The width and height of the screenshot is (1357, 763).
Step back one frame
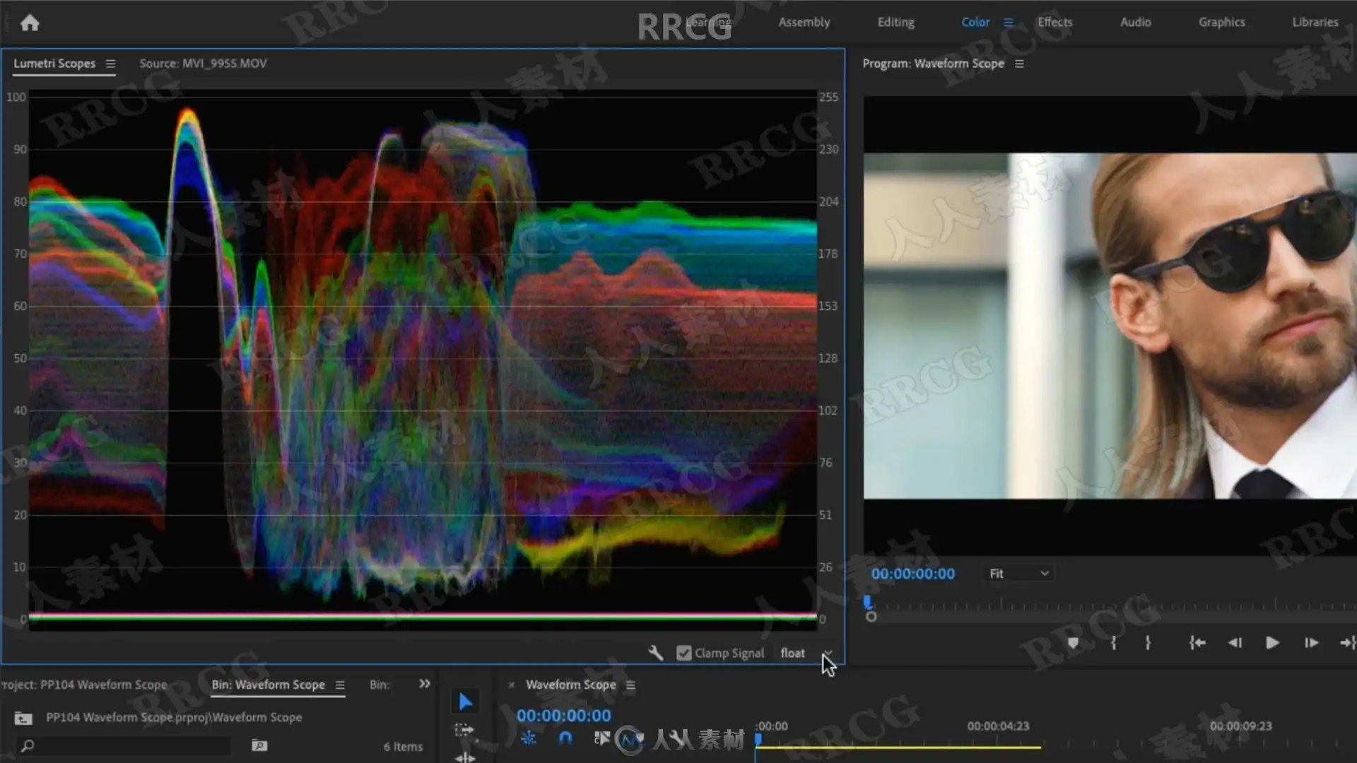coord(1235,643)
